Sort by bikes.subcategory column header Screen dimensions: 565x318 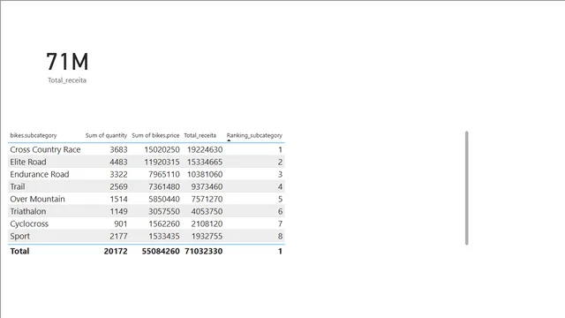tap(34, 135)
